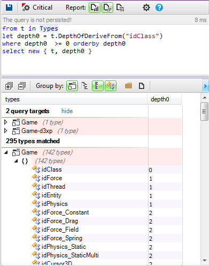The image size is (210, 266).
Task: Toggle first Report chart export button
Action: [x=95, y=8]
